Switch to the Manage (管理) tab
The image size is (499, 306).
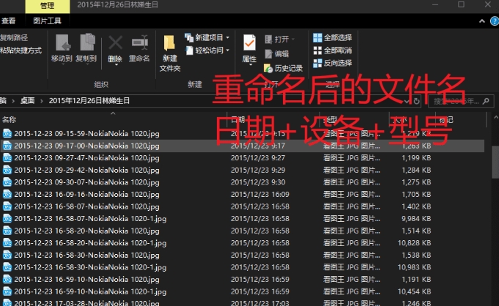pyautogui.click(x=48, y=6)
